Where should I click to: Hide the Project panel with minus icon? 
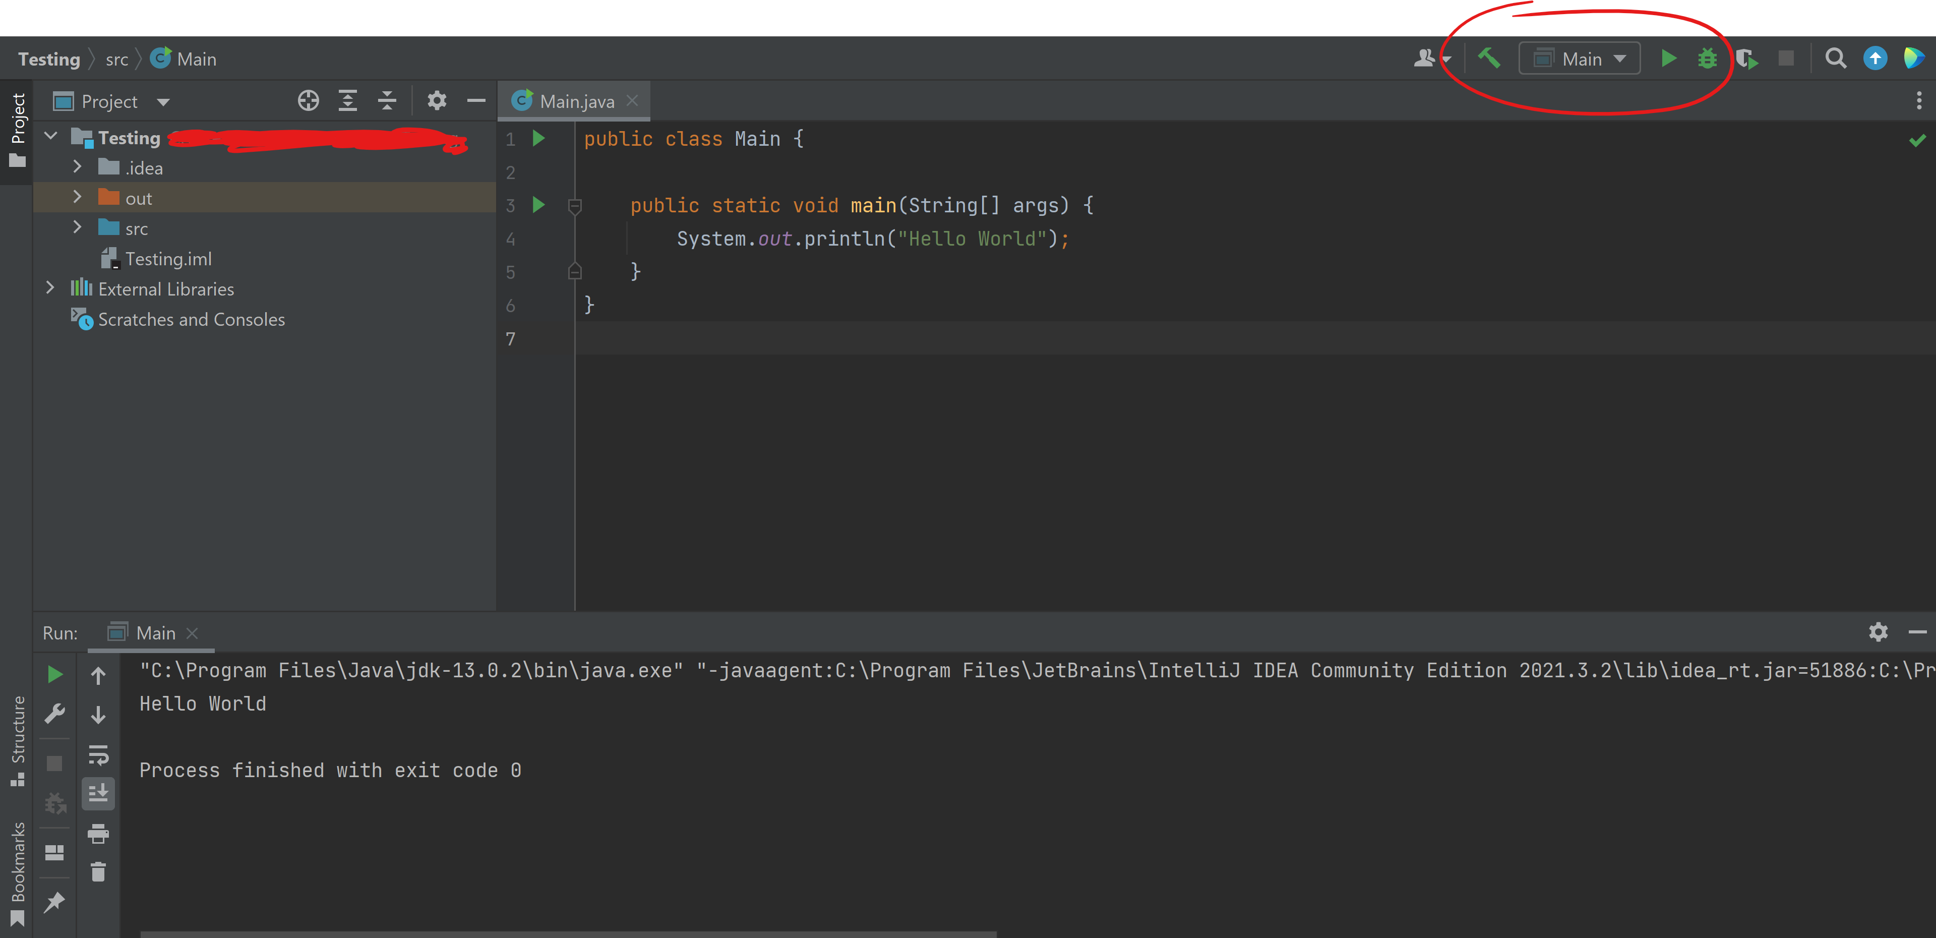click(476, 101)
